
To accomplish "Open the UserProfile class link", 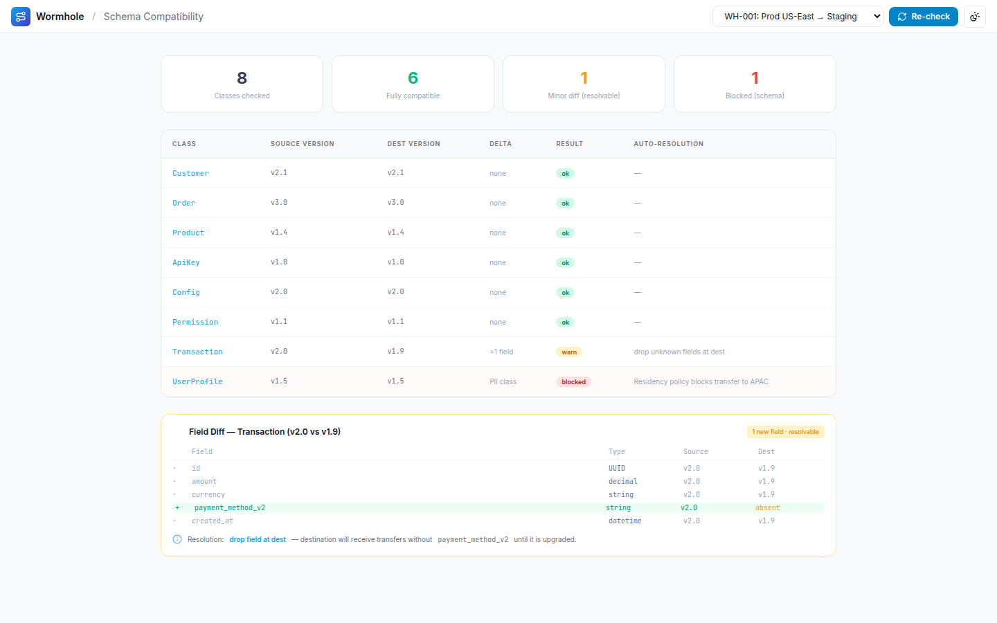I will pos(197,381).
